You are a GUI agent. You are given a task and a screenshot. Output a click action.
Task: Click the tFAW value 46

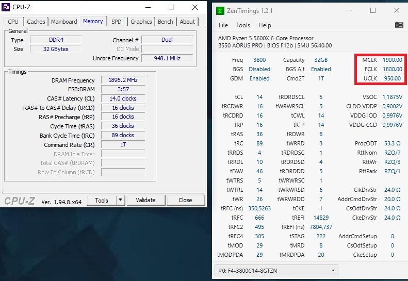[x=259, y=171]
